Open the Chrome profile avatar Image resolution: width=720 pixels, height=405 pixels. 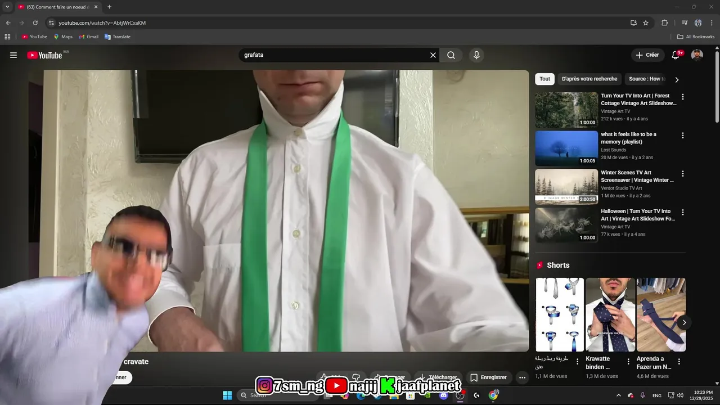coord(698,23)
